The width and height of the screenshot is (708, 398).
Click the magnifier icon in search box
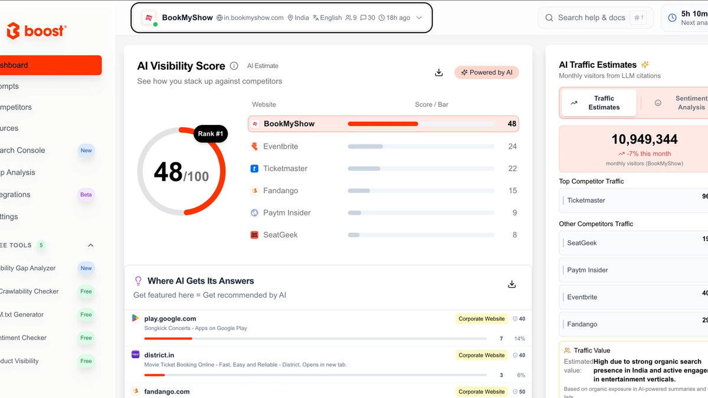tap(549, 18)
